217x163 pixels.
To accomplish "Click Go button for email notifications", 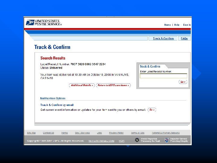I will [x=152, y=110].
